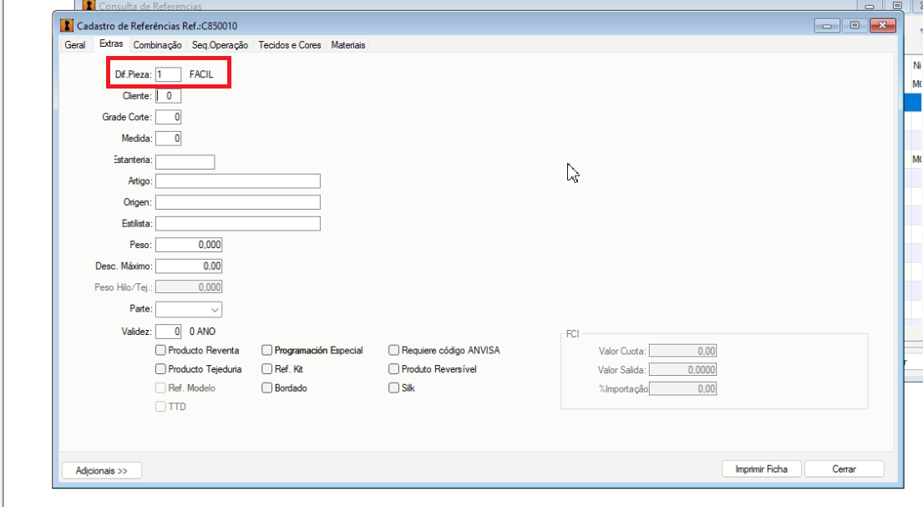Click the Cerrar button

coord(844,469)
